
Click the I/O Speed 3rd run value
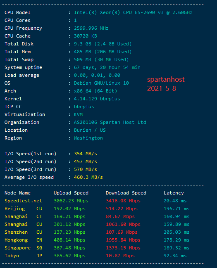point(86,169)
